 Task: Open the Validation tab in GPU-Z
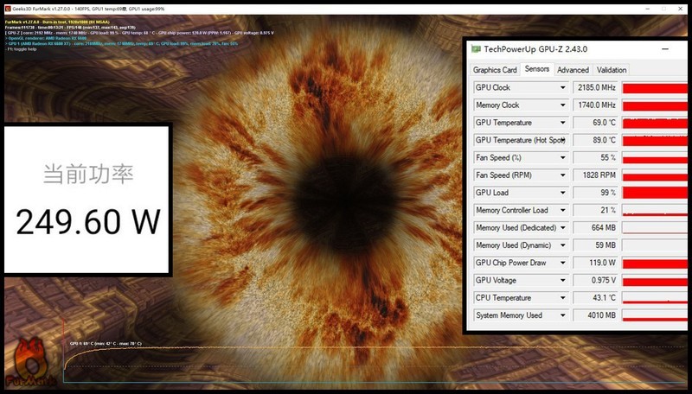tap(612, 70)
